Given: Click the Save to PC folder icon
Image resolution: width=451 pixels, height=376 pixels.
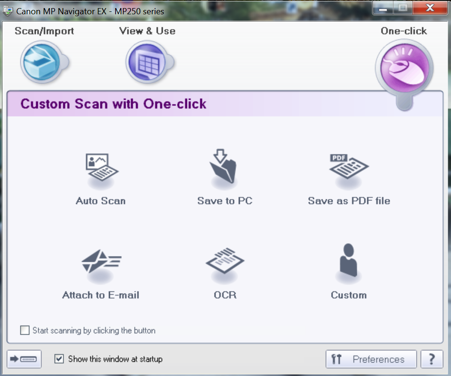Looking at the screenshot, I should pos(224,168).
